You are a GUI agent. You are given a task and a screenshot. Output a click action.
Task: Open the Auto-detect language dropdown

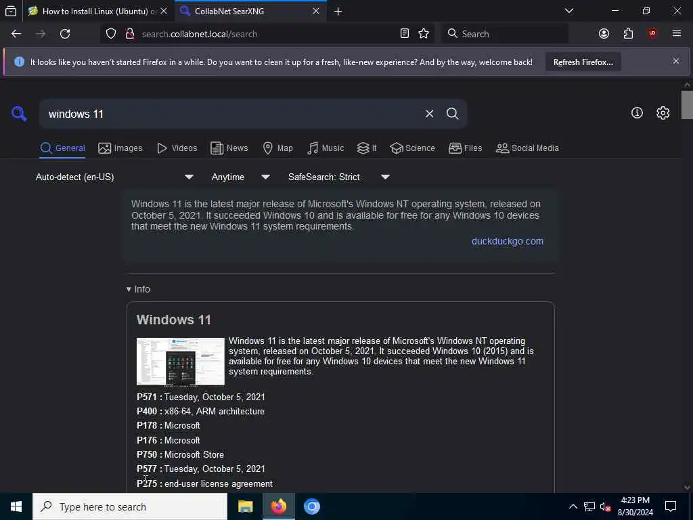114,177
